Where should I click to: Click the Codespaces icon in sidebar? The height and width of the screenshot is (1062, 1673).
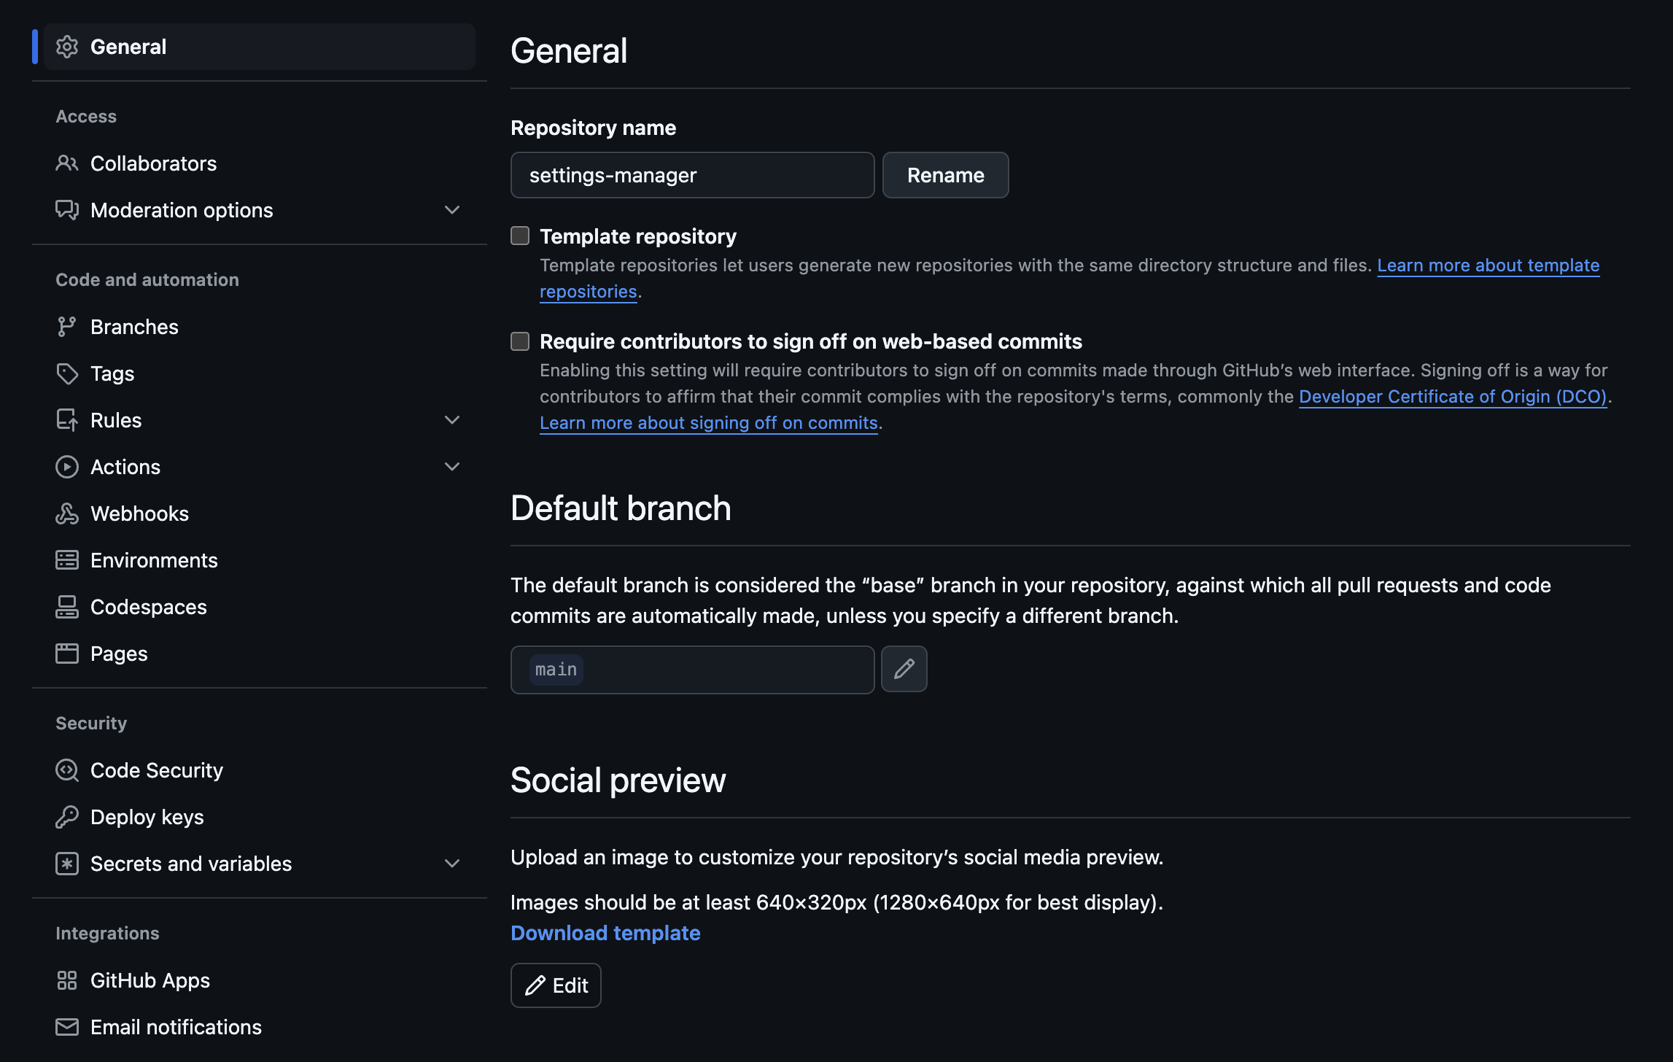[66, 607]
